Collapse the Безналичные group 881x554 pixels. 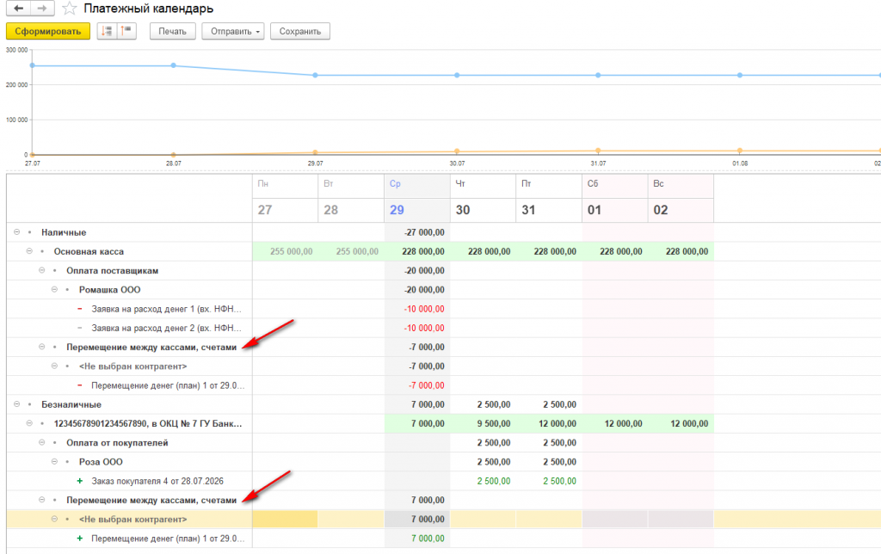pyautogui.click(x=17, y=404)
